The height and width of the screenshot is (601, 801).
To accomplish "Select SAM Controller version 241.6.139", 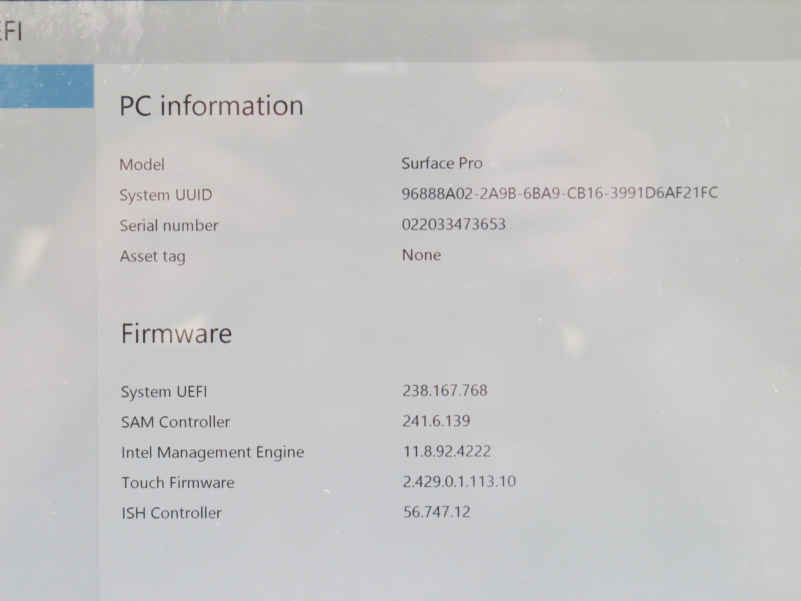I will point(437,421).
